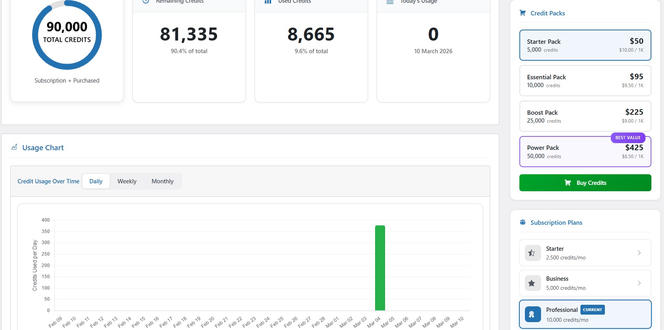Switch to the Weekly chart tab
Image resolution: width=664 pixels, height=330 pixels.
pyautogui.click(x=127, y=181)
